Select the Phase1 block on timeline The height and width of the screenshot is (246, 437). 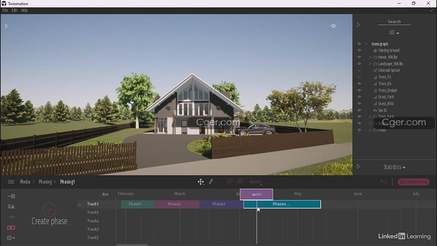pyautogui.click(x=138, y=204)
